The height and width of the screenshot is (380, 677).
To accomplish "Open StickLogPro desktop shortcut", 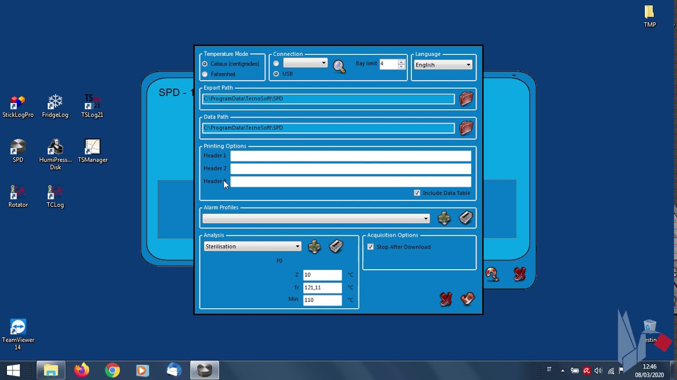I will coord(18,107).
